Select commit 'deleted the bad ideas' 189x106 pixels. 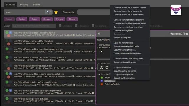point(50,42)
